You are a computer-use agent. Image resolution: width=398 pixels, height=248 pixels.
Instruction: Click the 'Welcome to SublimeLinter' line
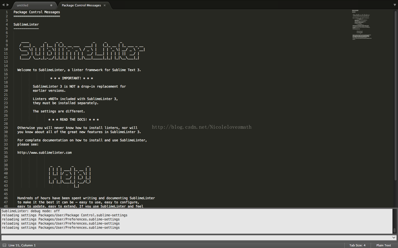point(79,70)
